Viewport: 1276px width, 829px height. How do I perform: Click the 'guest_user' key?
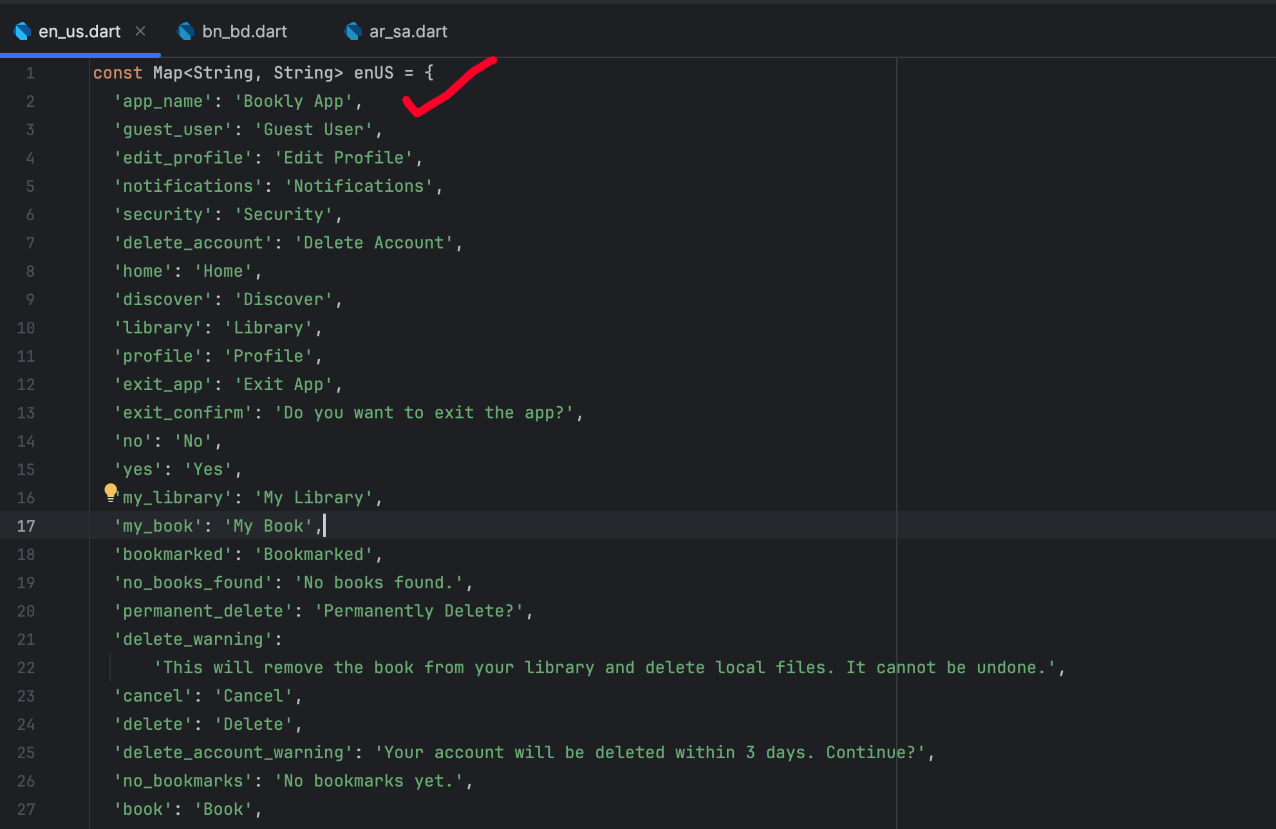(173, 129)
